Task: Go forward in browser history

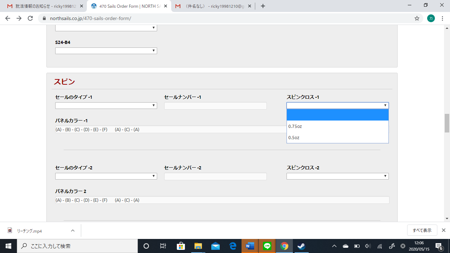Action: pyautogui.click(x=19, y=18)
